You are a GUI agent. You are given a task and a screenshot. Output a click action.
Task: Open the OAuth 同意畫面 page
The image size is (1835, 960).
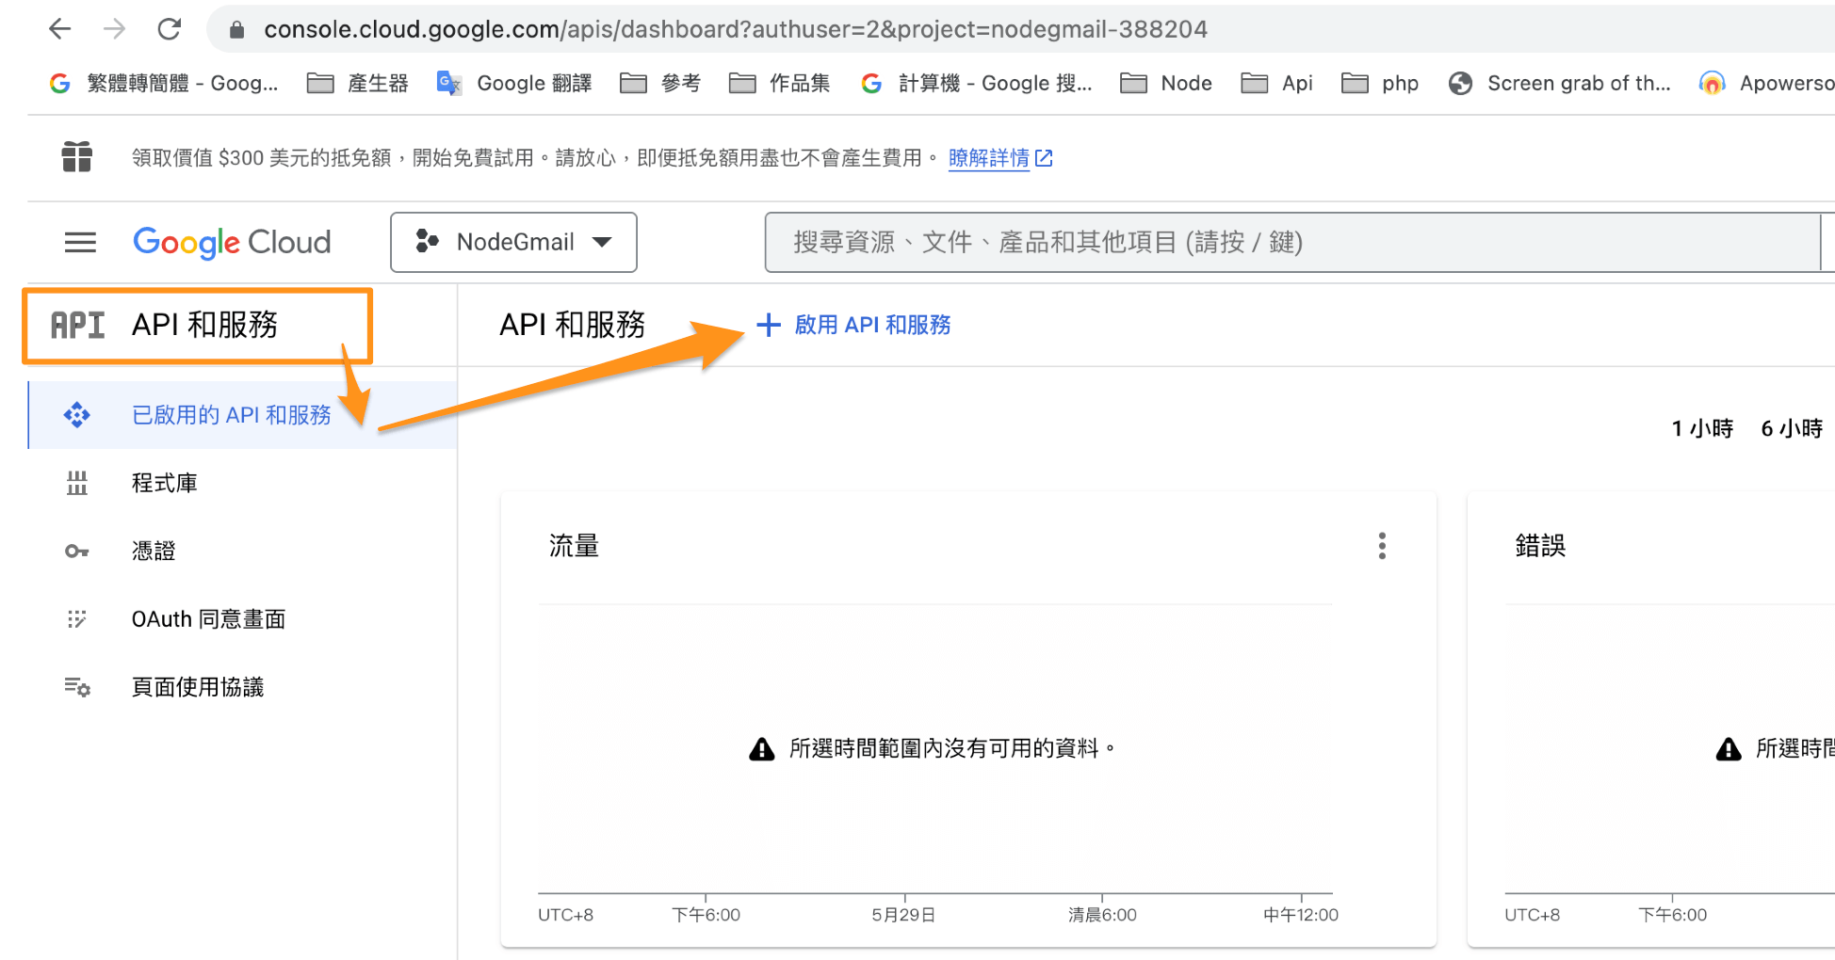tap(208, 619)
